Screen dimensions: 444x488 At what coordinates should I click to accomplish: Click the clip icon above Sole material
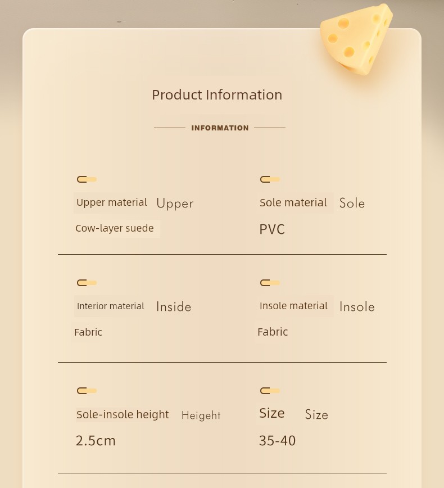pyautogui.click(x=270, y=179)
